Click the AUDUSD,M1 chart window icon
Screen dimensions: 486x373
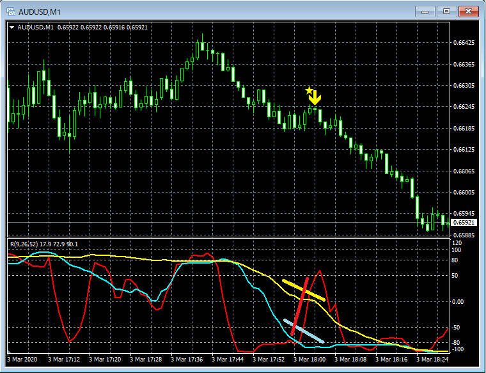point(11,12)
